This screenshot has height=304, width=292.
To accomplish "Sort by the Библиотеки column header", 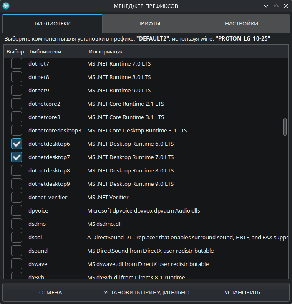I will 56,51.
